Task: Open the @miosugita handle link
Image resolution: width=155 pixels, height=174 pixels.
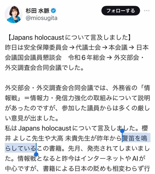Action: click(x=41, y=18)
